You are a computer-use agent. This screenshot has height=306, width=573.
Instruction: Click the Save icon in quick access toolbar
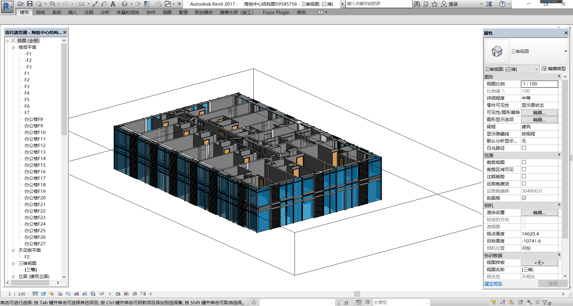click(x=30, y=4)
